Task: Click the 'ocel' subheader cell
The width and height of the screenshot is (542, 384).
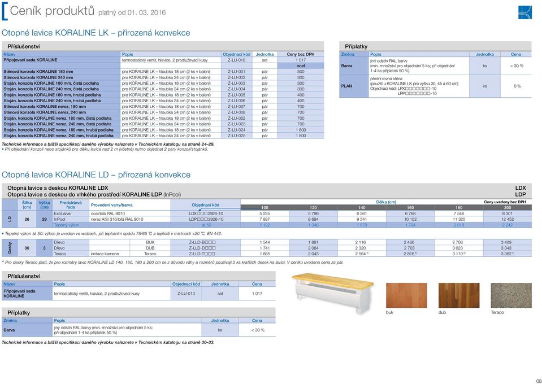Action: pyautogui.click(x=300, y=66)
